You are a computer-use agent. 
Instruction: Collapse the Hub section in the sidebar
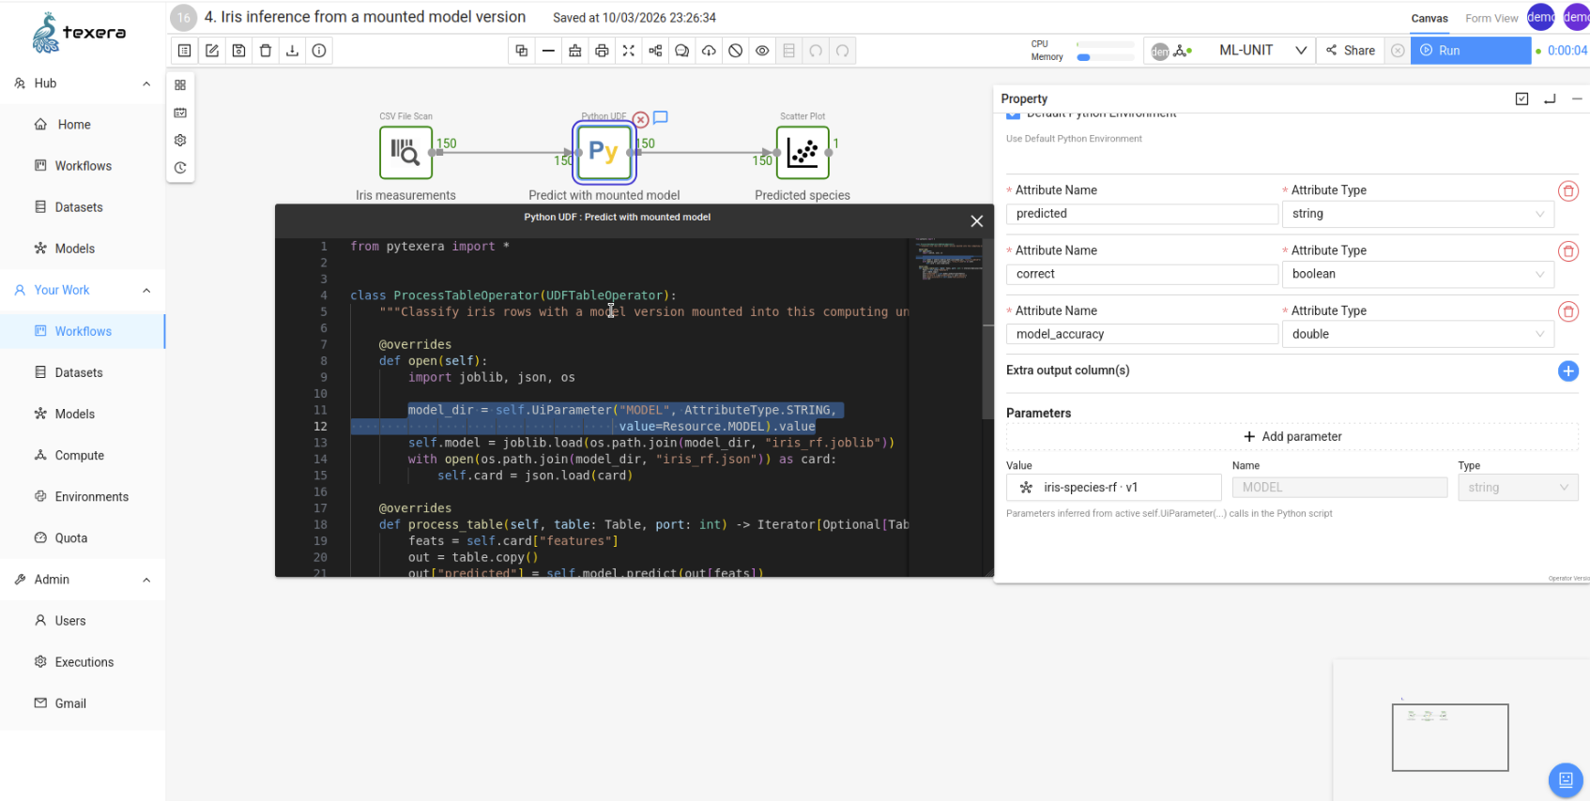146,83
